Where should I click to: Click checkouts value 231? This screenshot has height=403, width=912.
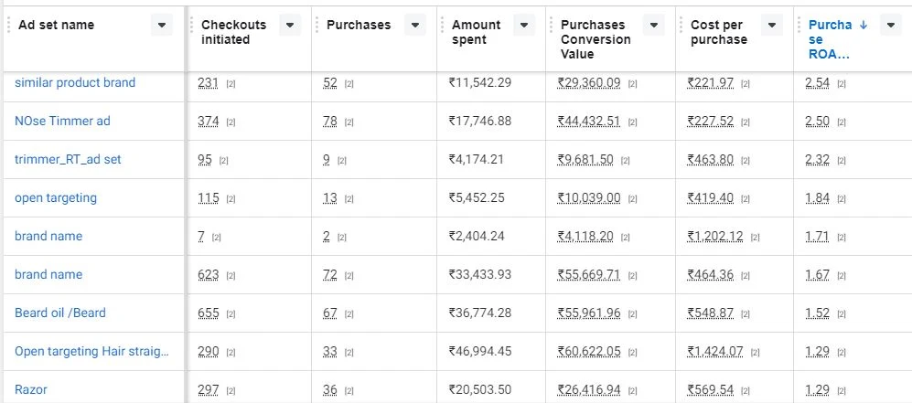[x=209, y=83]
